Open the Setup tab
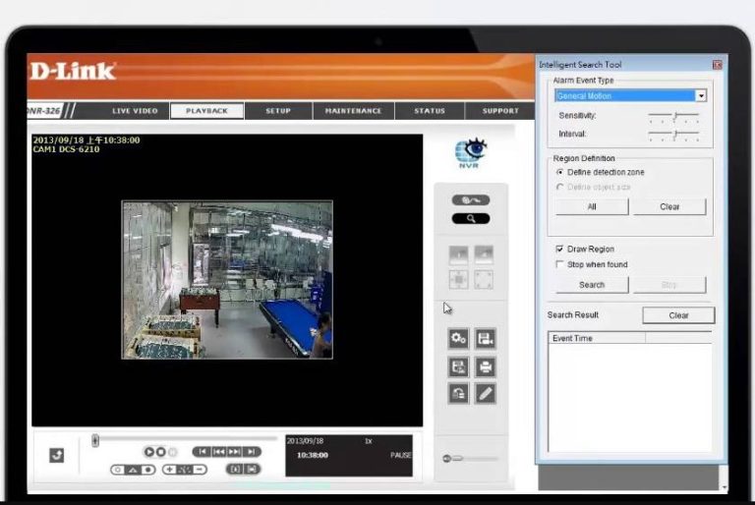The height and width of the screenshot is (505, 755). 278,111
